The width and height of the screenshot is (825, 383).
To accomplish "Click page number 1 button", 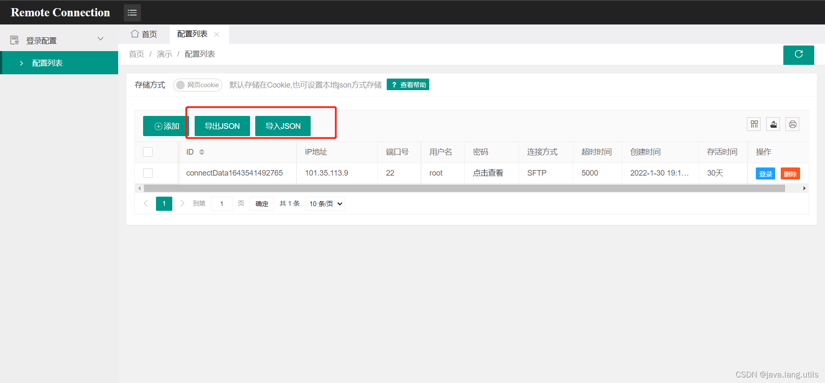I will [x=164, y=204].
